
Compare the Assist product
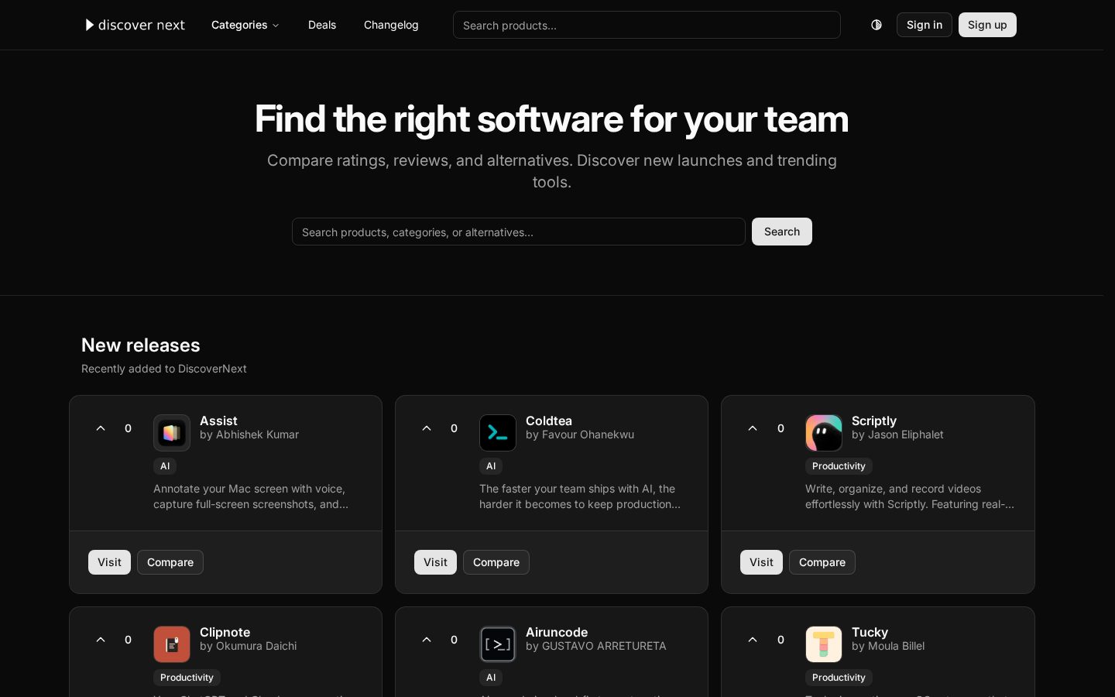coord(170,562)
